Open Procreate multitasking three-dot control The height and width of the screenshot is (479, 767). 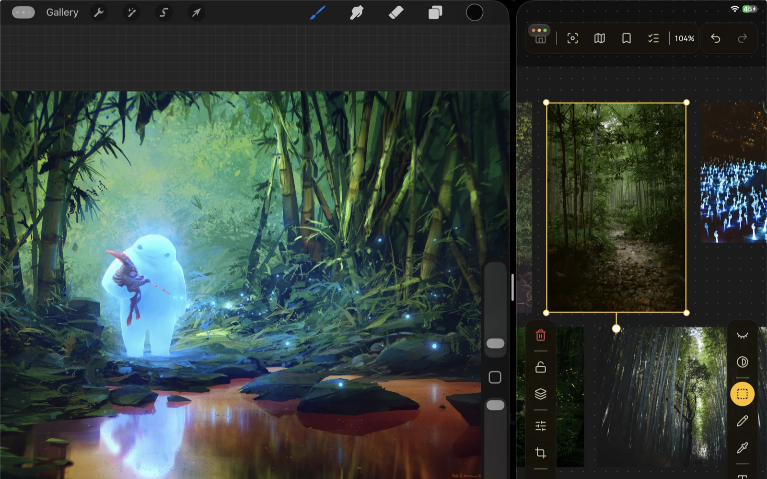click(x=23, y=12)
